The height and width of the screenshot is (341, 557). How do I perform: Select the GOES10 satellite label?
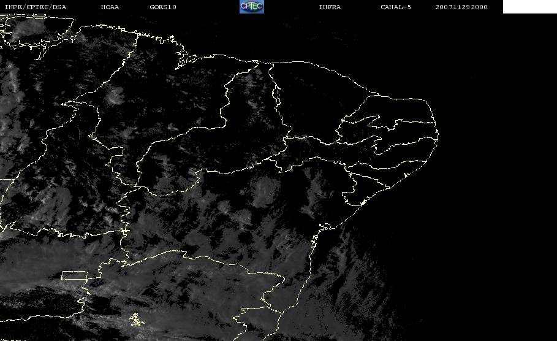(x=162, y=7)
